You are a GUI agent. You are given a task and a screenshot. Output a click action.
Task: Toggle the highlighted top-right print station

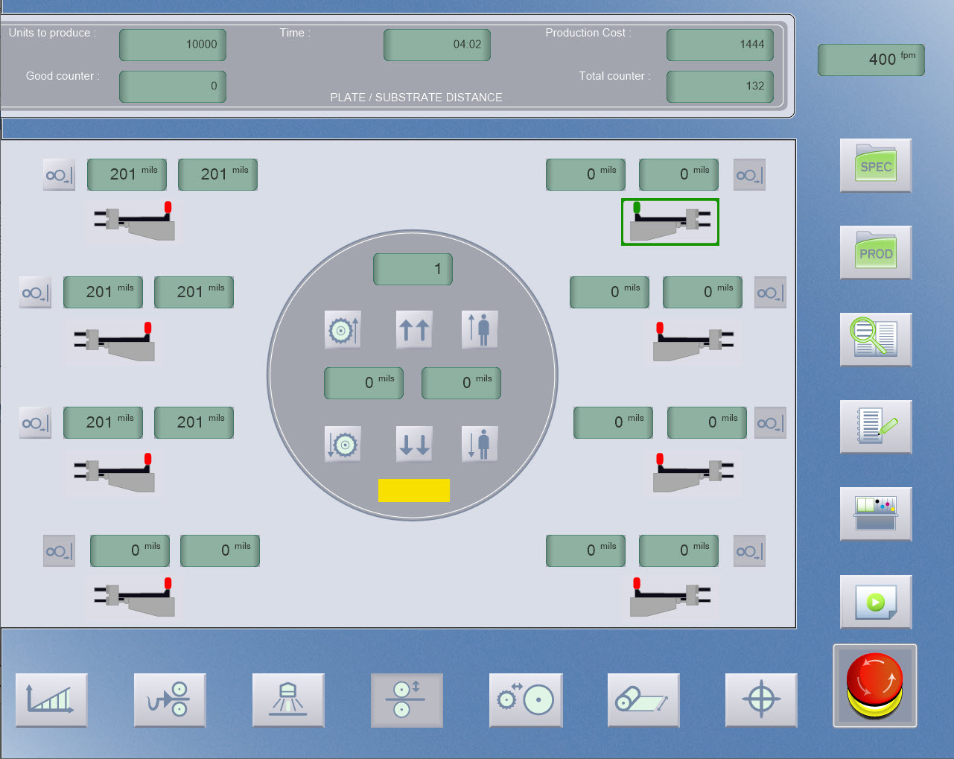click(670, 222)
